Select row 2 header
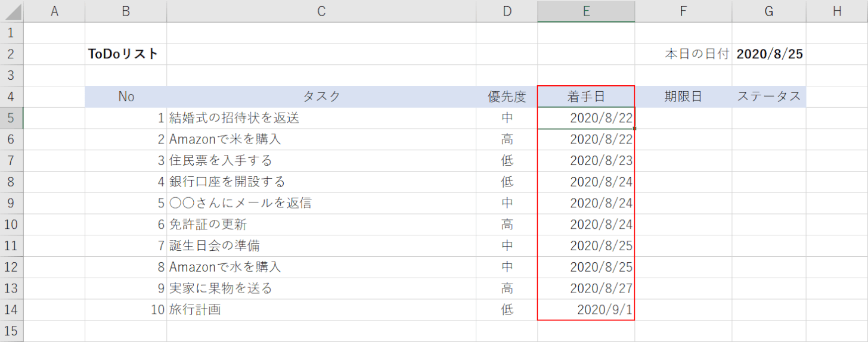Image resolution: width=868 pixels, height=342 pixels. pos(12,54)
